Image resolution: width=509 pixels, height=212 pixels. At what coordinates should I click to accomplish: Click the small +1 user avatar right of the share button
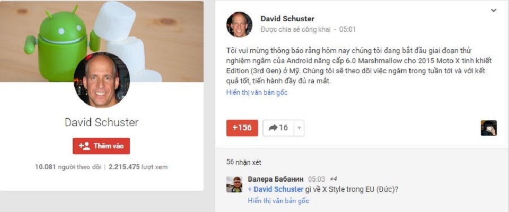pos(488,128)
